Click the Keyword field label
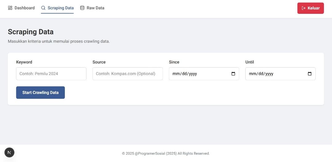The image size is (332, 162). pyautogui.click(x=24, y=62)
